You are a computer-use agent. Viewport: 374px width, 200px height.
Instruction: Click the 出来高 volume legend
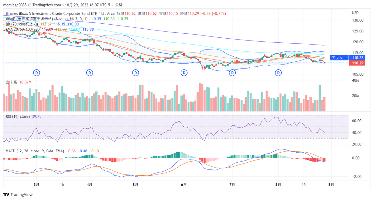click(x=12, y=82)
